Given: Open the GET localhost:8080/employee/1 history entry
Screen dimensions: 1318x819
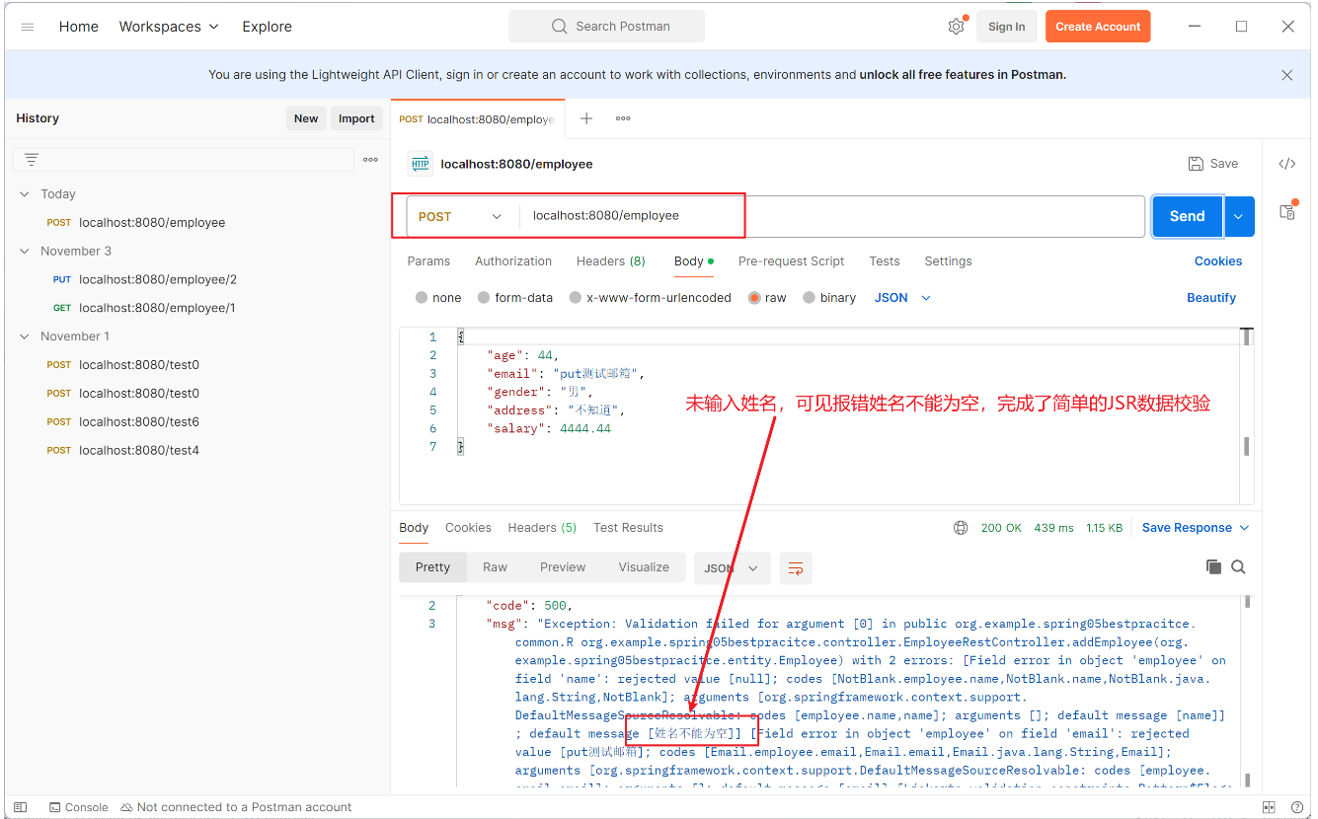Looking at the screenshot, I should (x=157, y=309).
